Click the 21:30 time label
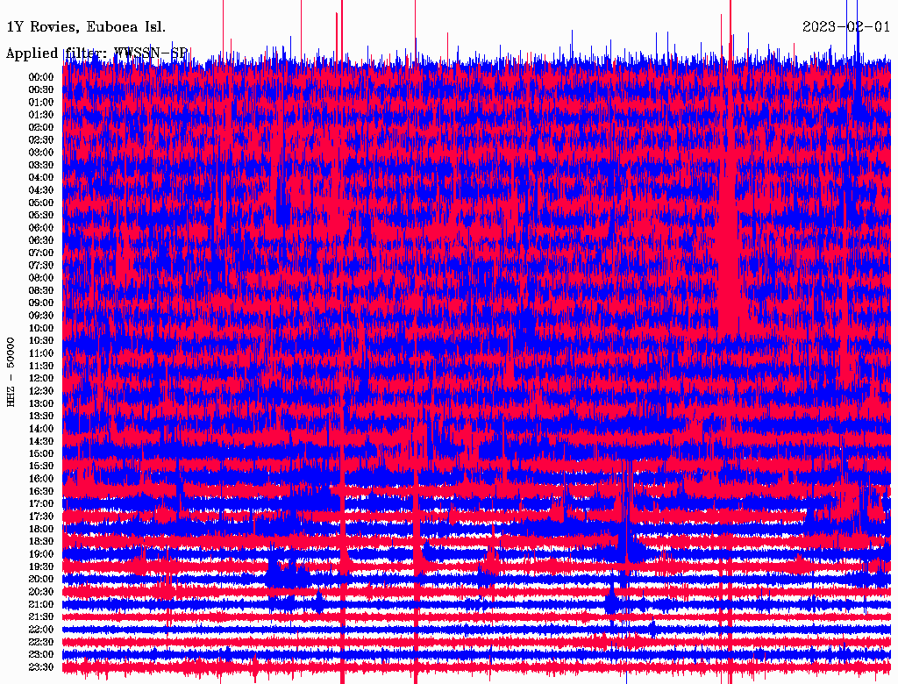This screenshot has width=898, height=684. [x=41, y=617]
